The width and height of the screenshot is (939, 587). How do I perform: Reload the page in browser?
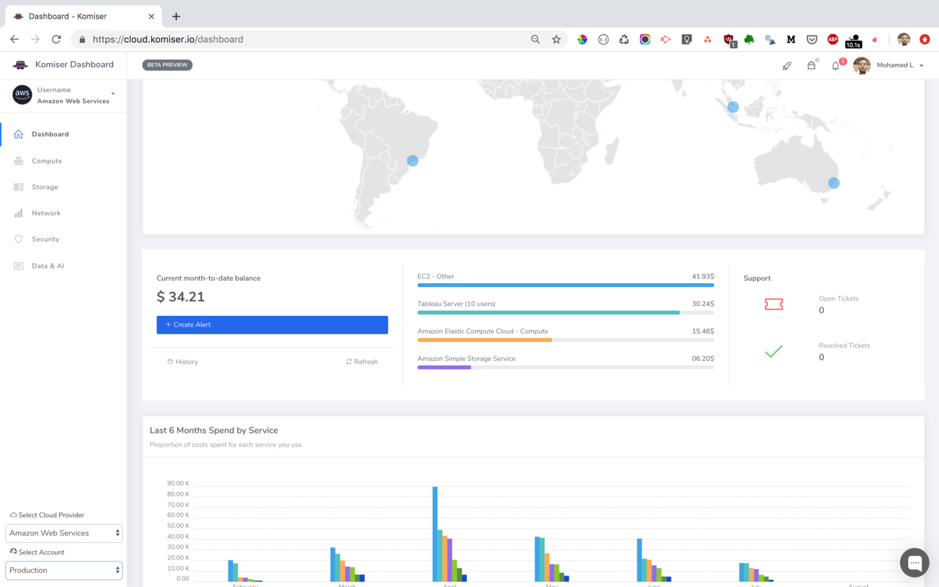(56, 39)
